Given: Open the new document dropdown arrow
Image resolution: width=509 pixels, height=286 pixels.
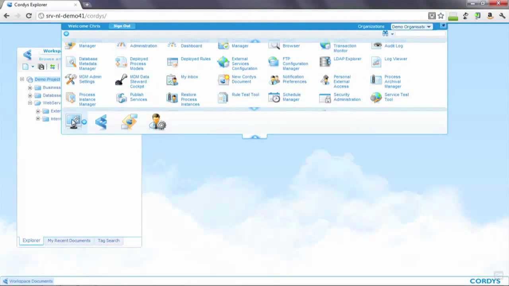Looking at the screenshot, I should point(33,67).
